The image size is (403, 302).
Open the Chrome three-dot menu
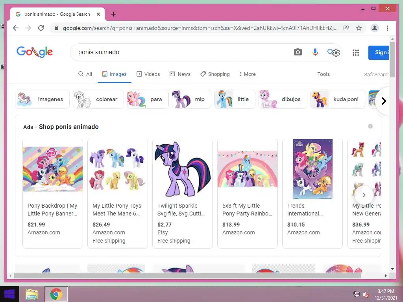[387, 28]
